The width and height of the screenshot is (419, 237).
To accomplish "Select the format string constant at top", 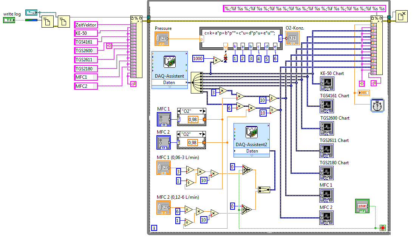I will 305,9.
